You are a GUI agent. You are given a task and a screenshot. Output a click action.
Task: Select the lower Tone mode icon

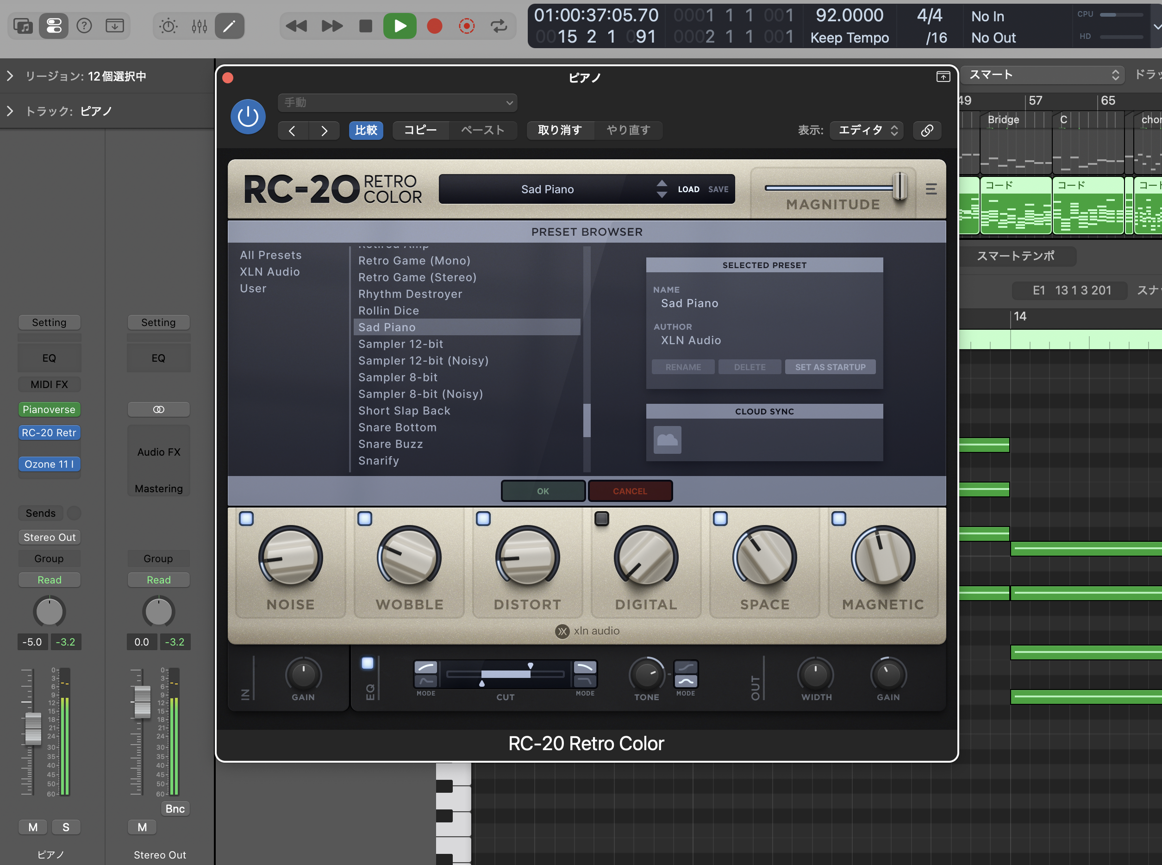click(x=686, y=681)
